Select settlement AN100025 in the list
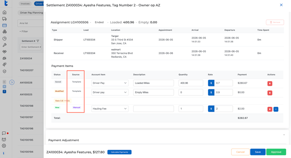This screenshot has width=291, height=158. coord(26,95)
